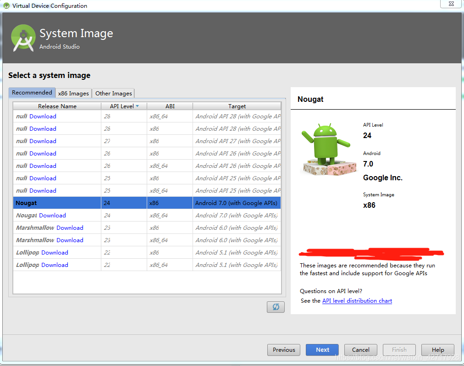Click the disabled Finish button
The width and height of the screenshot is (464, 366).
pyautogui.click(x=399, y=349)
